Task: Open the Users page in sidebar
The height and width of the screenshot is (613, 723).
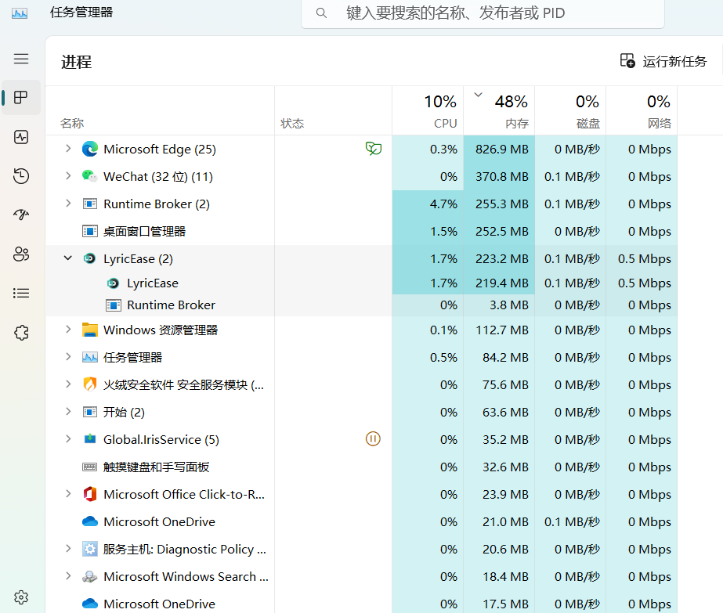Action: click(x=21, y=254)
